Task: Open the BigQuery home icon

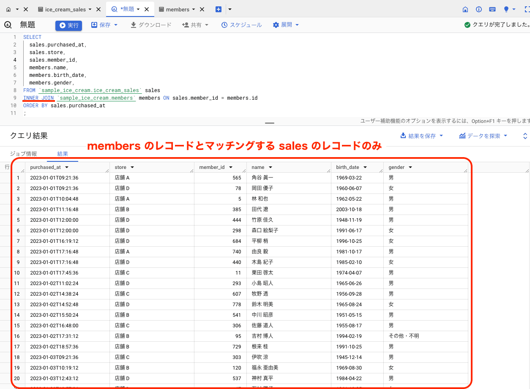Action: 465,9
